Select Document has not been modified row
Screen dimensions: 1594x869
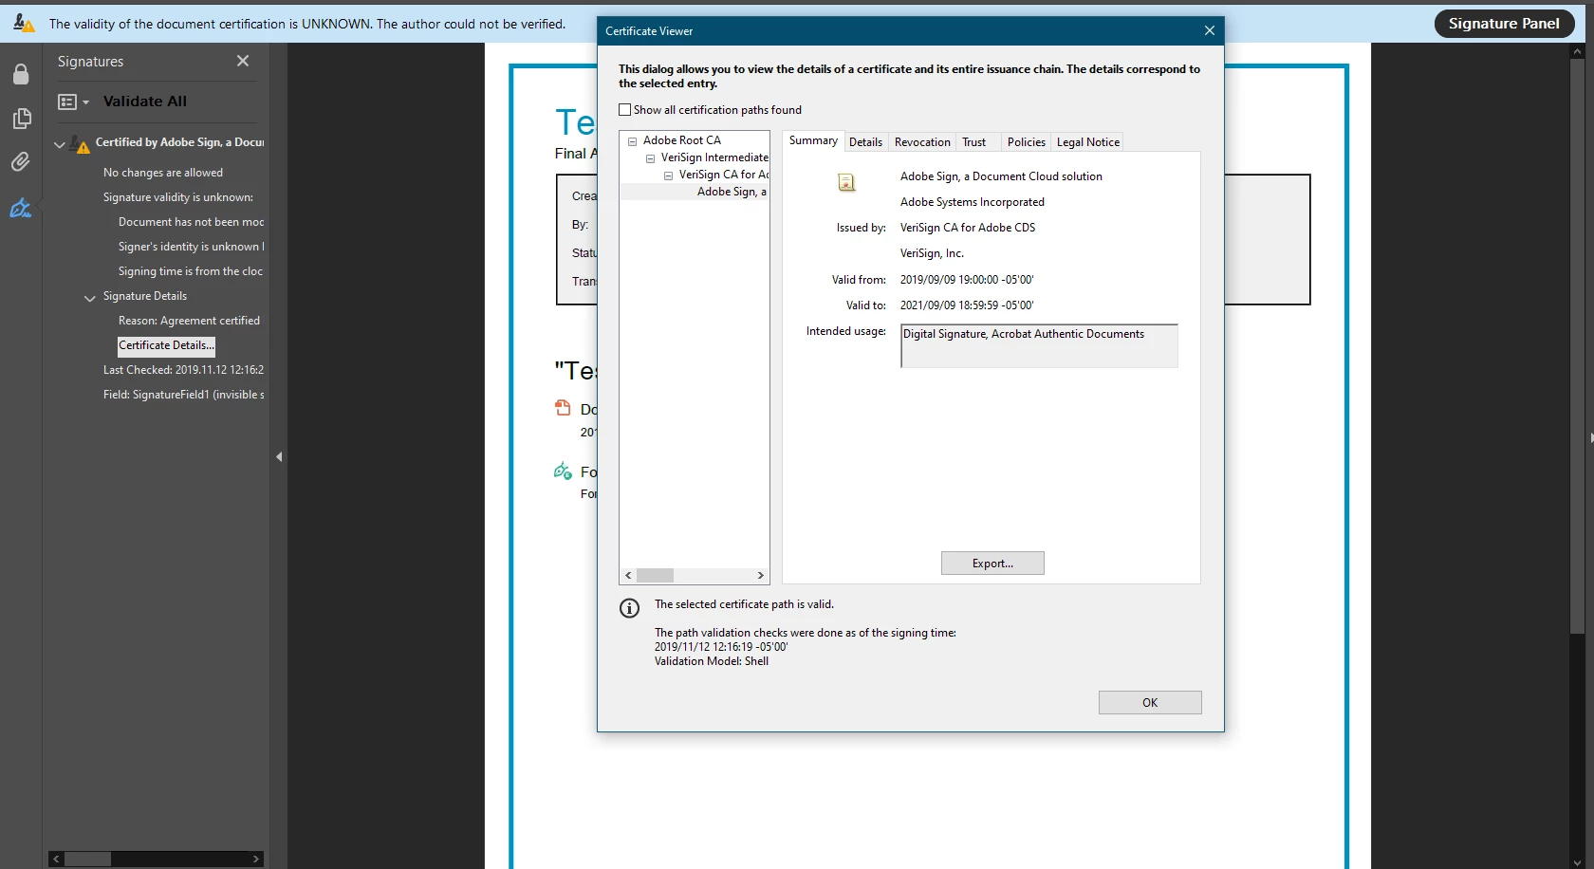coord(191,222)
